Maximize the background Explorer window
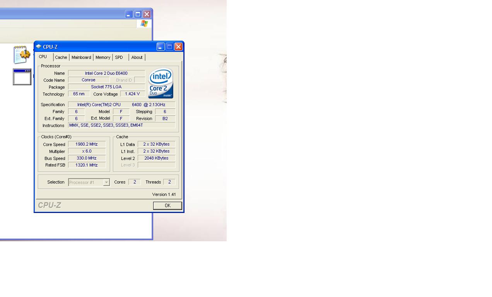Viewport: 492px width, 297px height. point(138,14)
